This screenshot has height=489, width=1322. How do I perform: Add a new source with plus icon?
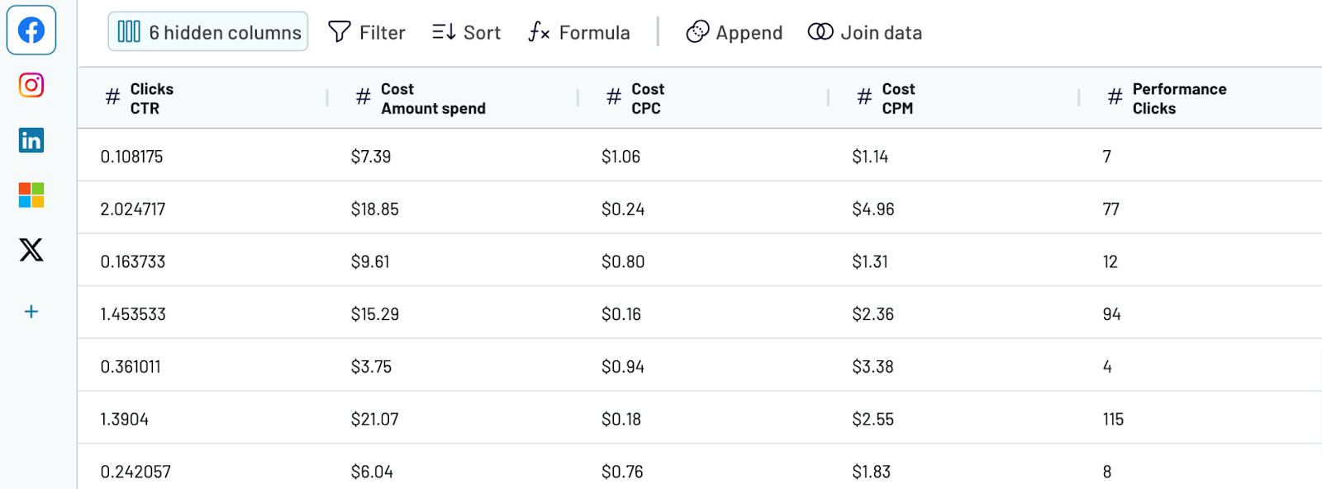[x=31, y=312]
